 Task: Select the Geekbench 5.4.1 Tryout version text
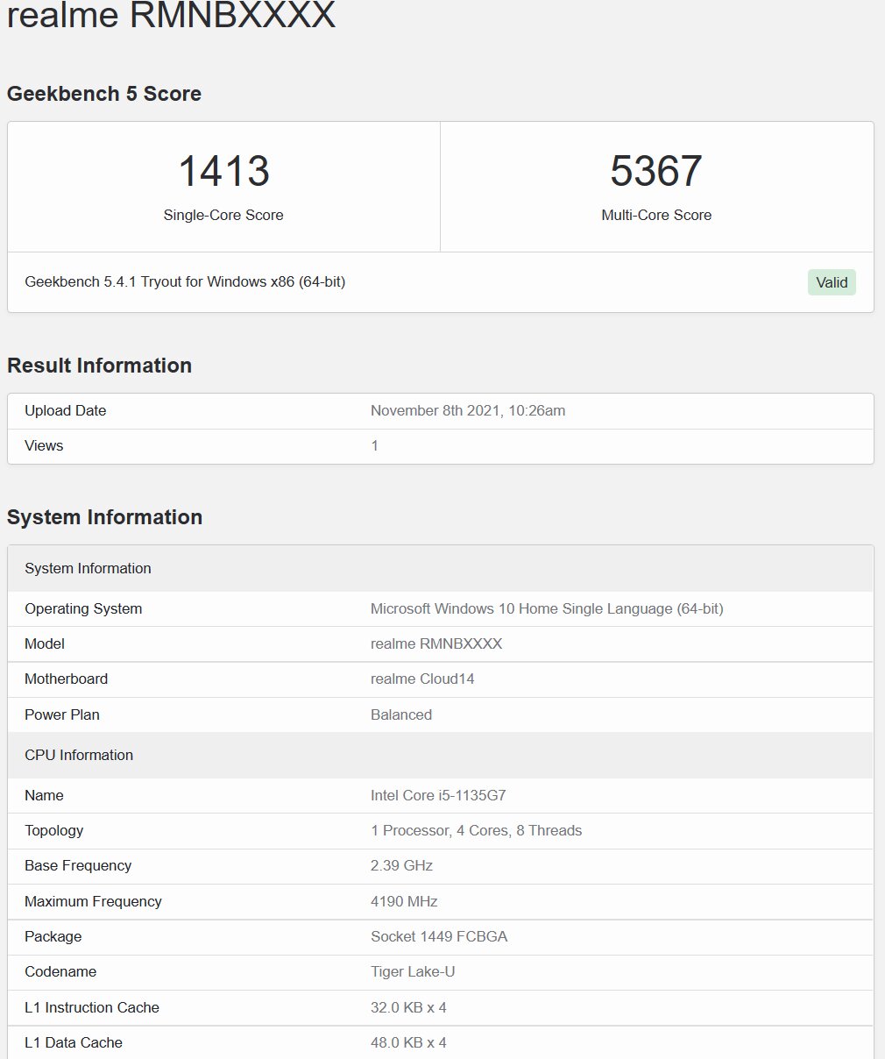point(185,281)
